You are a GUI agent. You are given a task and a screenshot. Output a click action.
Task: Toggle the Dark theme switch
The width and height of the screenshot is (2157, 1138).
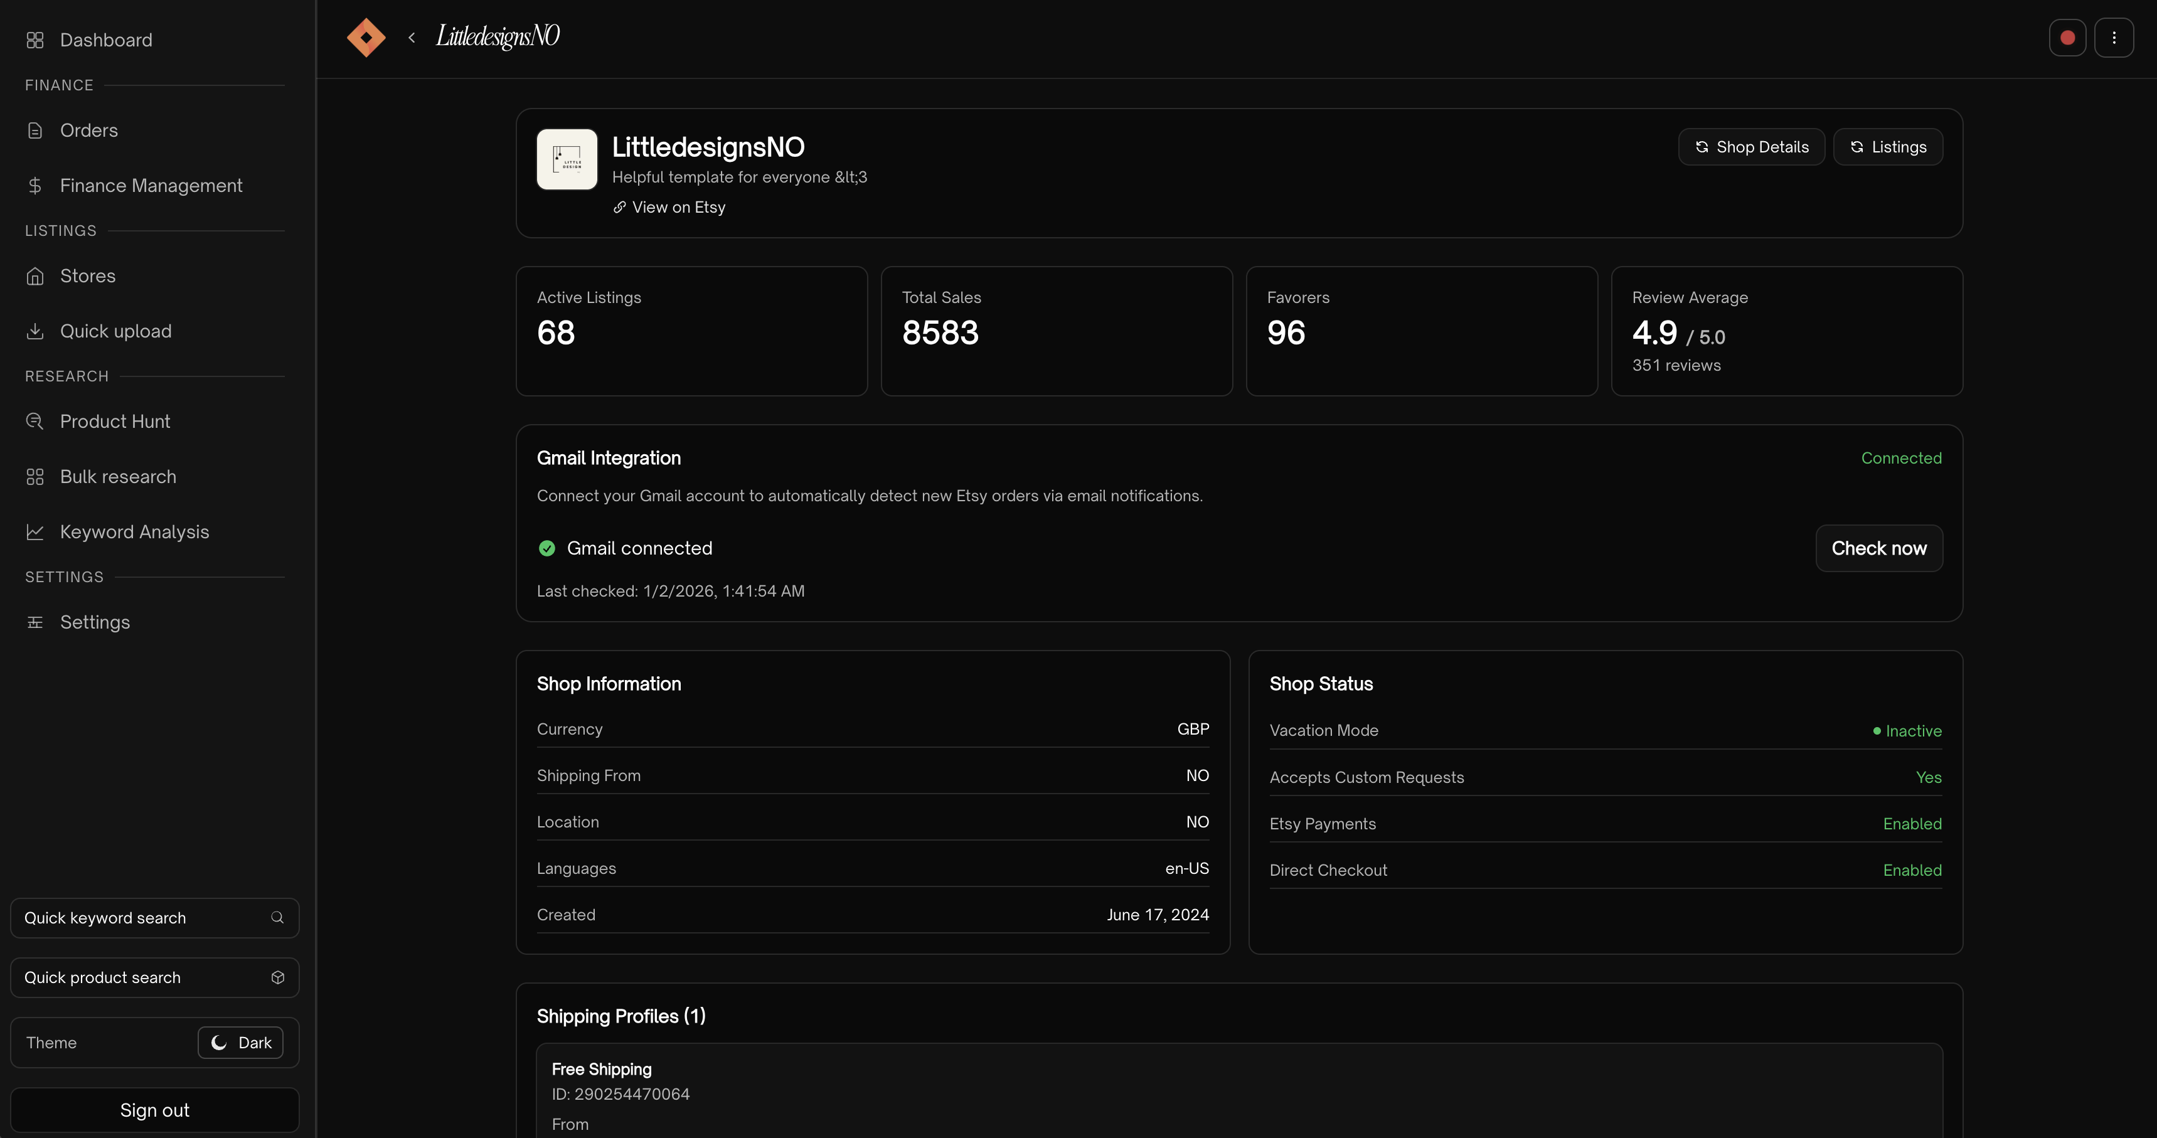(240, 1043)
